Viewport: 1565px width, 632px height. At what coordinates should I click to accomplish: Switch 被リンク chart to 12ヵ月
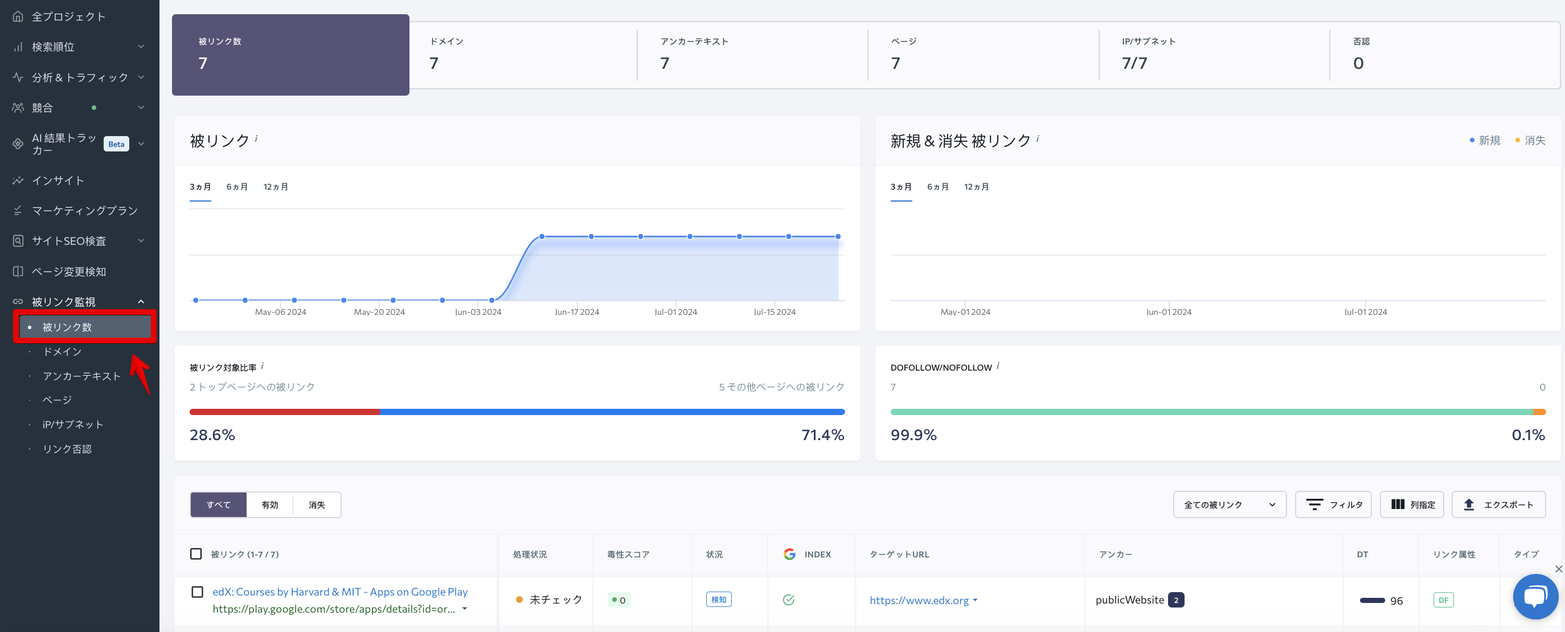[276, 187]
